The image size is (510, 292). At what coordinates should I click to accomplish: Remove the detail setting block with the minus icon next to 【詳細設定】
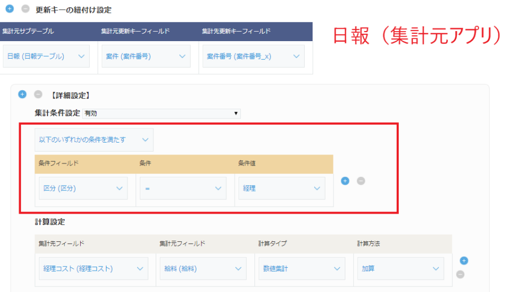(x=38, y=94)
